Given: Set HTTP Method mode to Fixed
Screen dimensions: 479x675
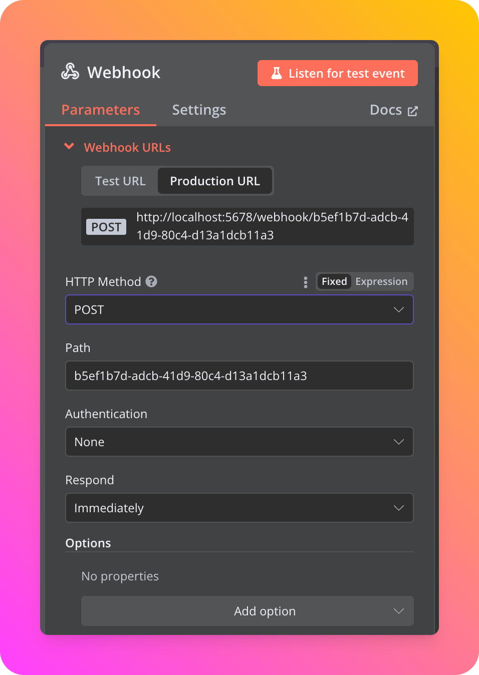Looking at the screenshot, I should pos(334,281).
